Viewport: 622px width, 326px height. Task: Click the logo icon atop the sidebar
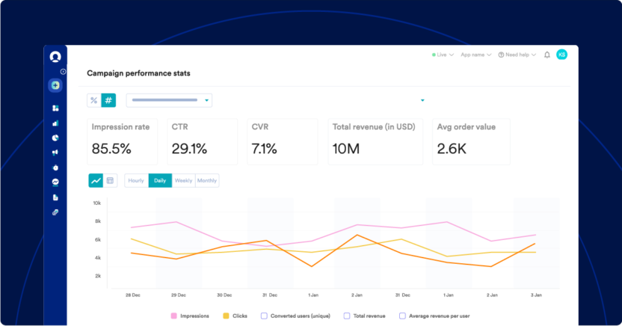(x=55, y=57)
